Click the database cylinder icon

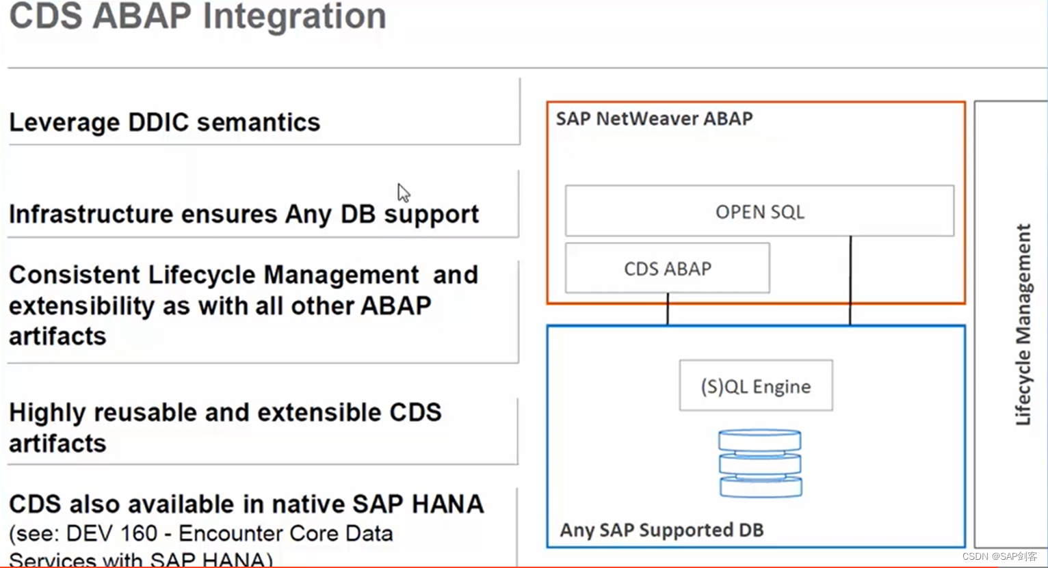tap(759, 463)
